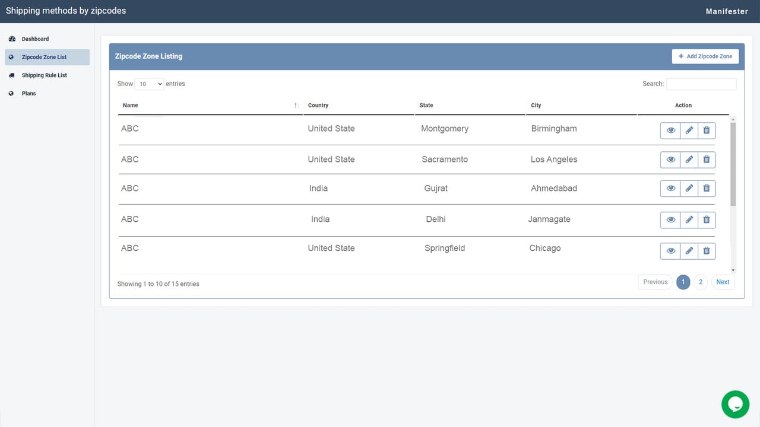Focus the Search input field

point(701,84)
